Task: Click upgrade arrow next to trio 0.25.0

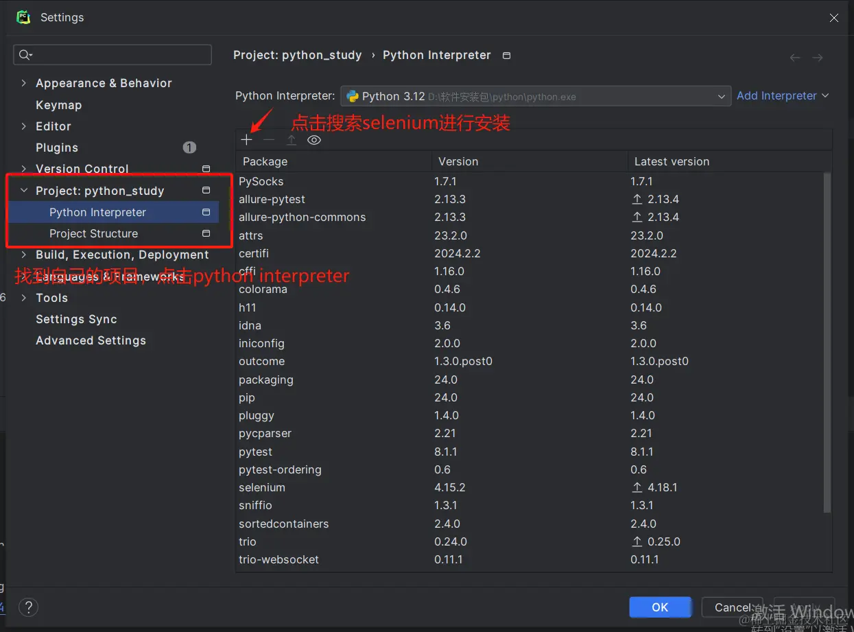Action: tap(637, 541)
